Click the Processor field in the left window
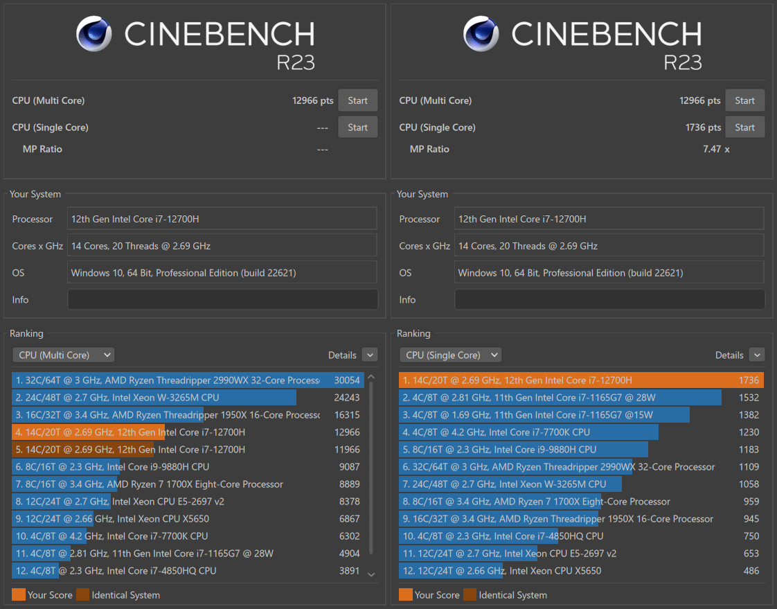The width and height of the screenshot is (777, 609). pos(222,219)
